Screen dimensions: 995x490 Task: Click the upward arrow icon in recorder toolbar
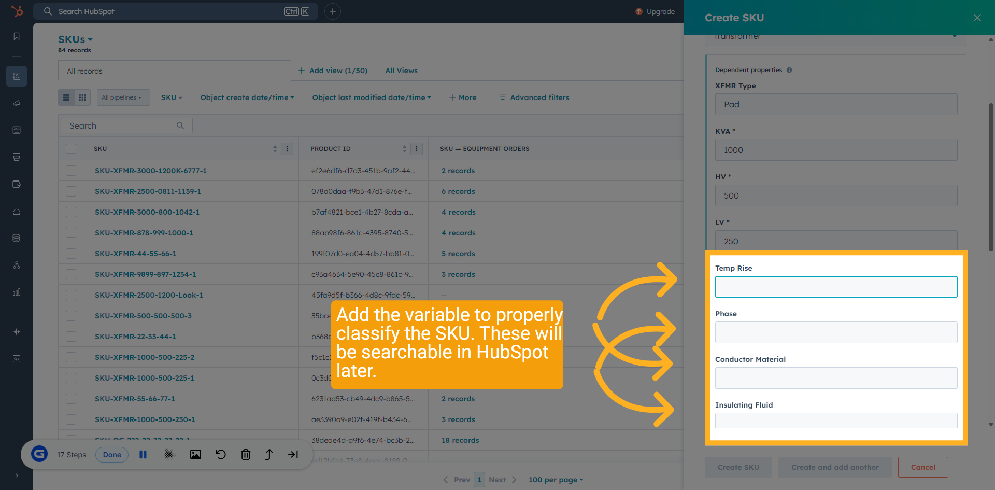pos(269,455)
